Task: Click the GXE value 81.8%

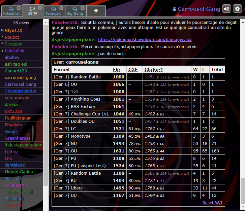Action: tap(134, 129)
